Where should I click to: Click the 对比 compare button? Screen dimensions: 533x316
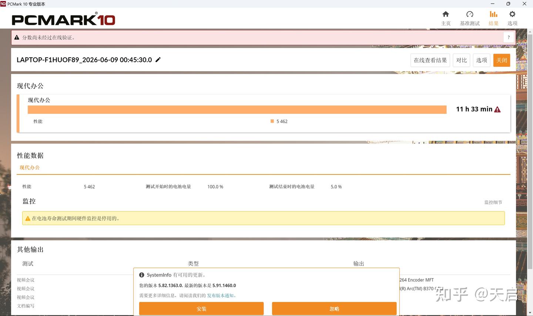click(462, 60)
